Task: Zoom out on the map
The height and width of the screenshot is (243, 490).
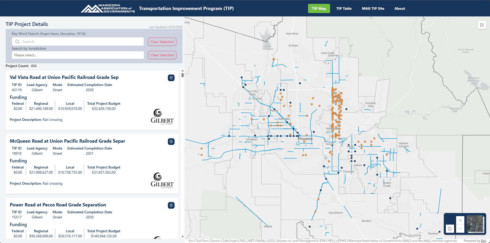Action: [x=460, y=229]
